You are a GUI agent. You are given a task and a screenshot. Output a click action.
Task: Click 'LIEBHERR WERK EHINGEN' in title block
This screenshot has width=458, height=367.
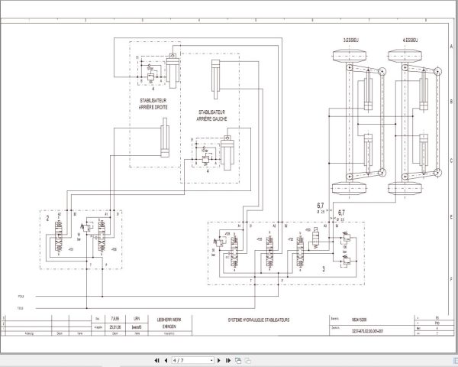click(169, 323)
